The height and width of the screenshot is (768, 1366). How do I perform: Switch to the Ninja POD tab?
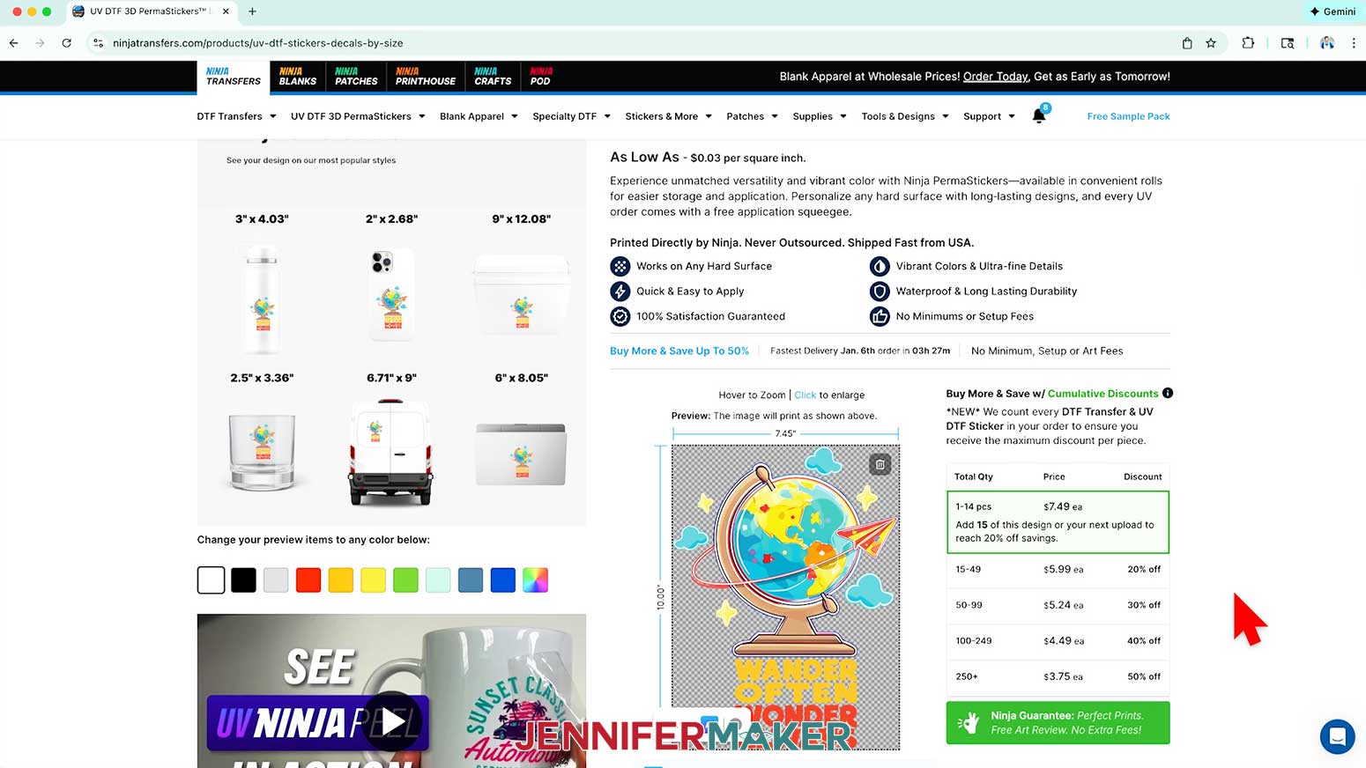pos(540,77)
